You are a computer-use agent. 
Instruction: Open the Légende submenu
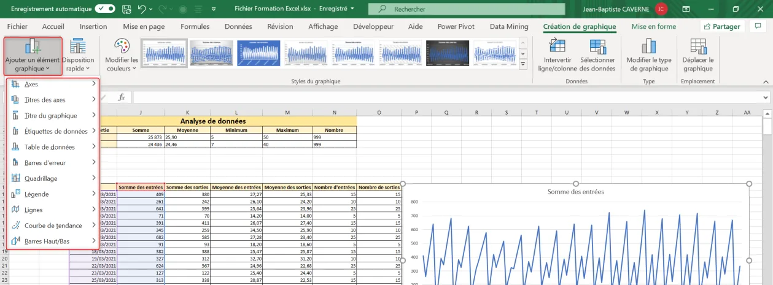52,194
